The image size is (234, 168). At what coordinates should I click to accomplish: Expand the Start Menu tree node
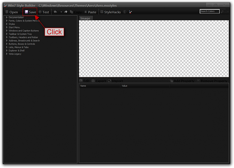pos(7,27)
